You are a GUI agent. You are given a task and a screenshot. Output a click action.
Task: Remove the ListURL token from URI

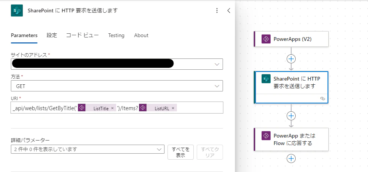pos(173,108)
